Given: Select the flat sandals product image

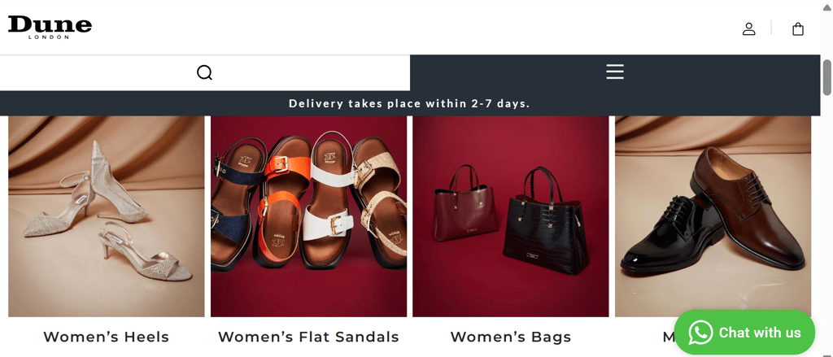Looking at the screenshot, I should click(x=308, y=216).
